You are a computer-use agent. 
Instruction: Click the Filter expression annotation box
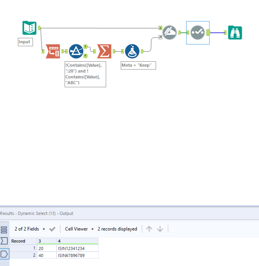click(85, 74)
